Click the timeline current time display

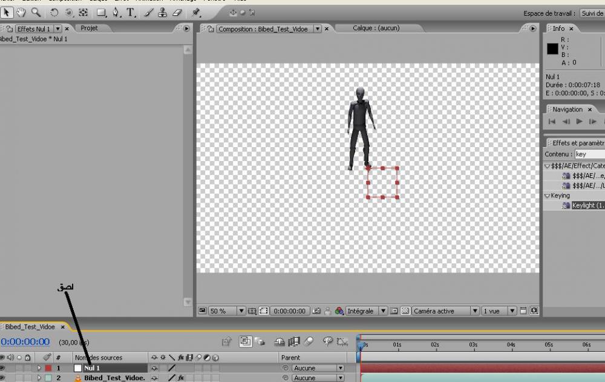25,342
